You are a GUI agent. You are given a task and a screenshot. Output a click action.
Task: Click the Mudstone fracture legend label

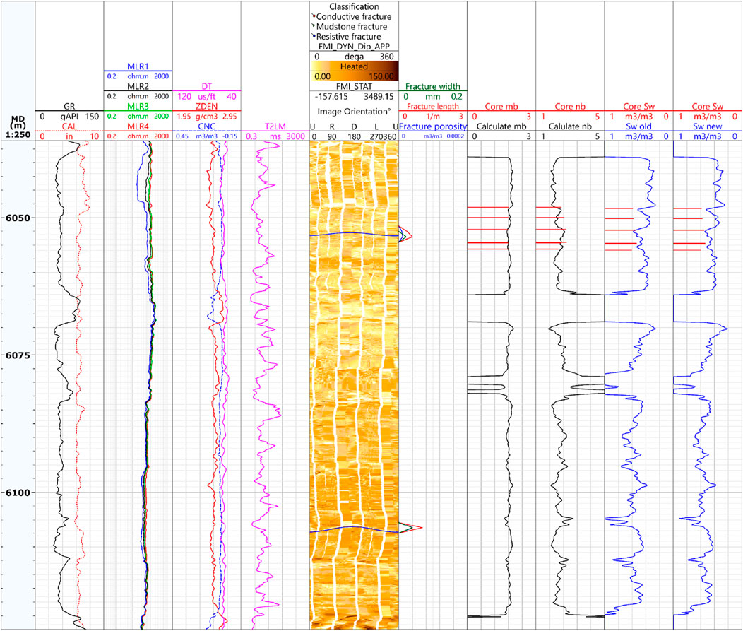point(352,27)
